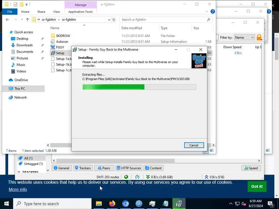Sort files by Size column
This screenshot has width=279, height=209.
click(196, 28)
